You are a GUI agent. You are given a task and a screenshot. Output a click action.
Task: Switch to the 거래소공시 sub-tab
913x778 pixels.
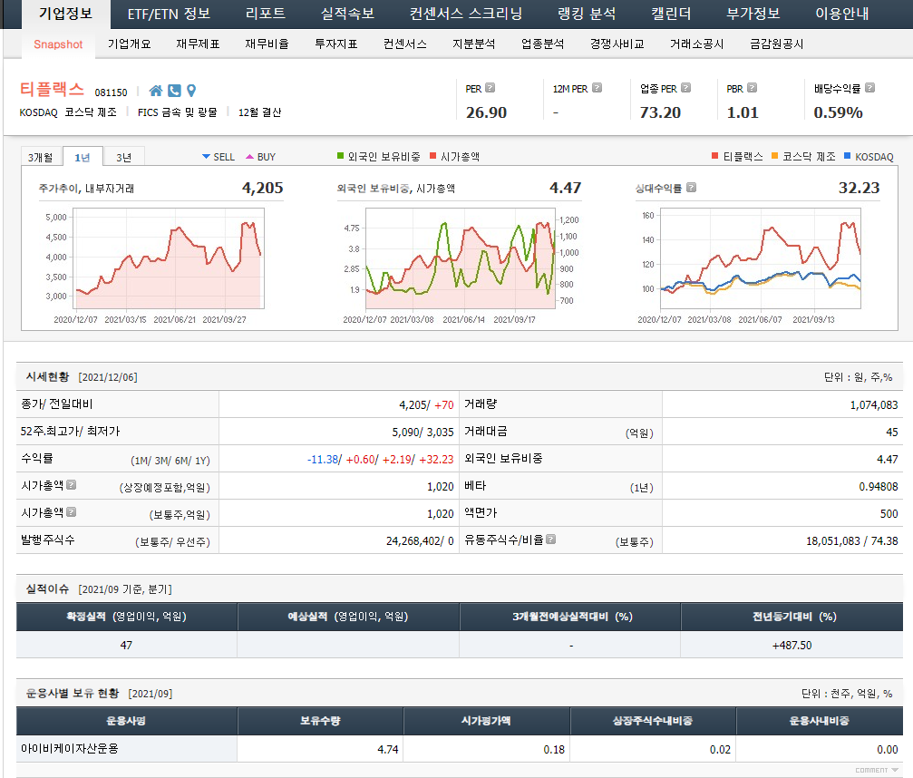(x=697, y=44)
